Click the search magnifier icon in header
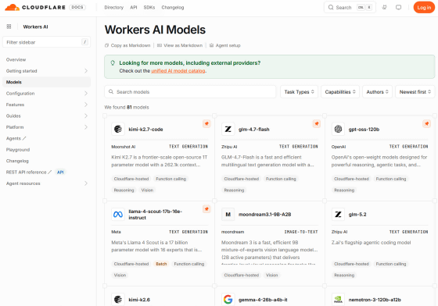Screen dimensions: 438x306 pyautogui.click(x=331, y=7)
